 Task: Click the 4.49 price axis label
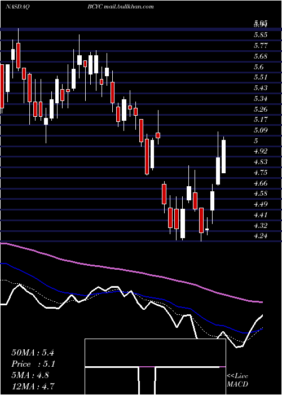click(x=261, y=204)
